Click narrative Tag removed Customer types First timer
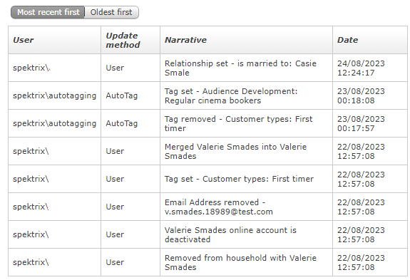 coord(238,123)
